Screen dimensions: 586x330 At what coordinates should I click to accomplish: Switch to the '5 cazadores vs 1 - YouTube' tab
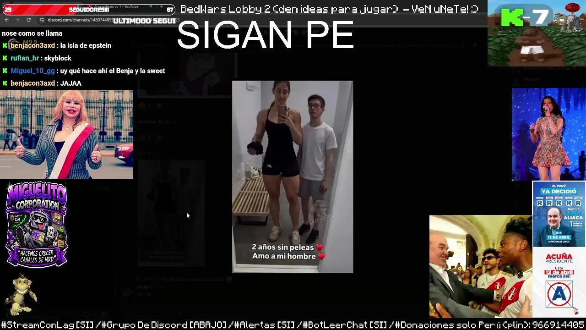[x=117, y=6]
